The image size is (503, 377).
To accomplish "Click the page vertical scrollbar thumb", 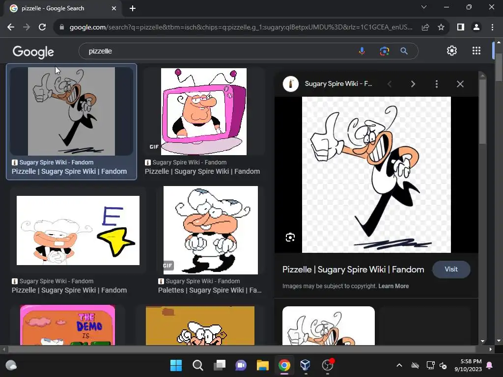I will (499, 67).
